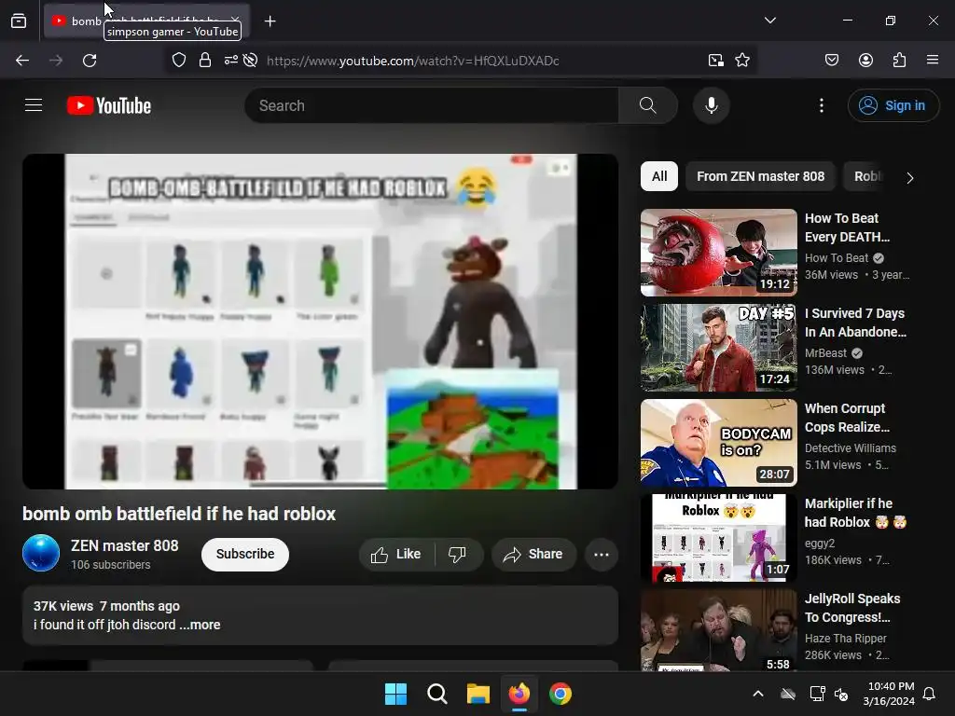Go forward one page
The height and width of the screenshot is (716, 955).
[56, 61]
